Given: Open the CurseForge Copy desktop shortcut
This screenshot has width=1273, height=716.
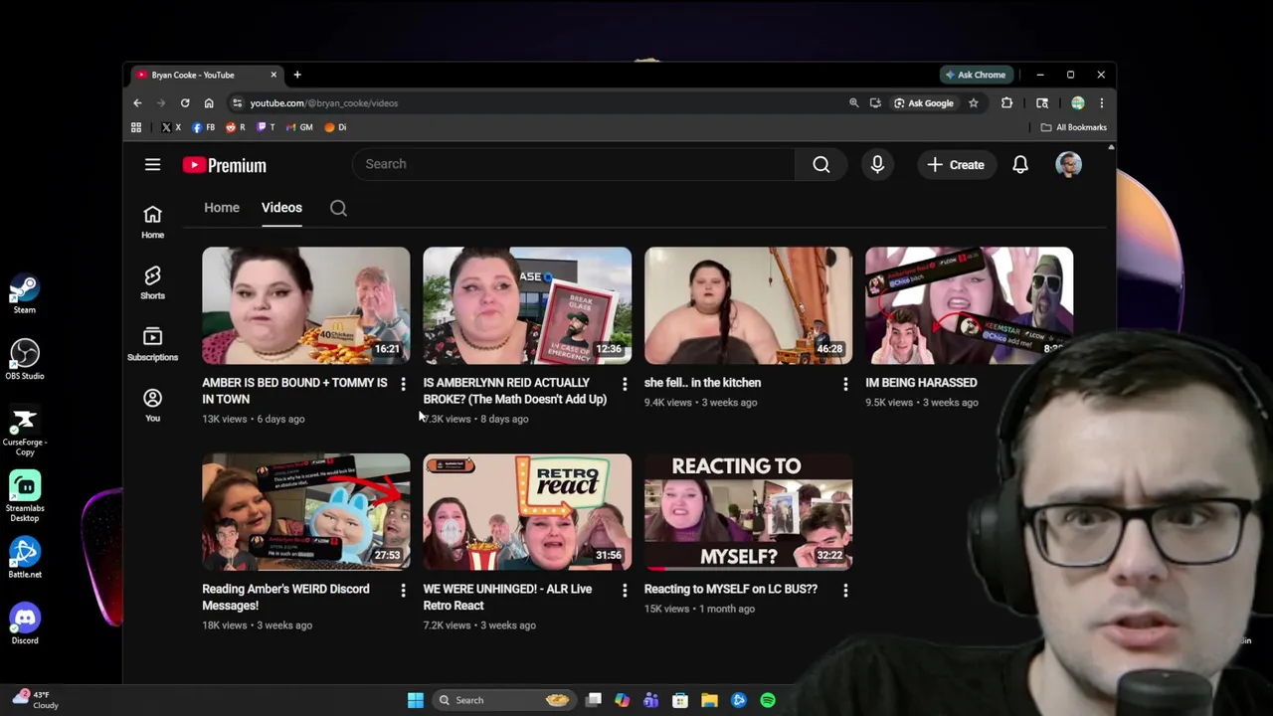Looking at the screenshot, I should pyautogui.click(x=25, y=431).
